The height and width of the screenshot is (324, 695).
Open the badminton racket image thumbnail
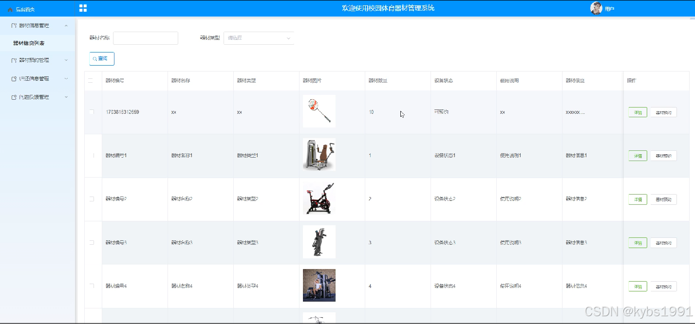[319, 111]
